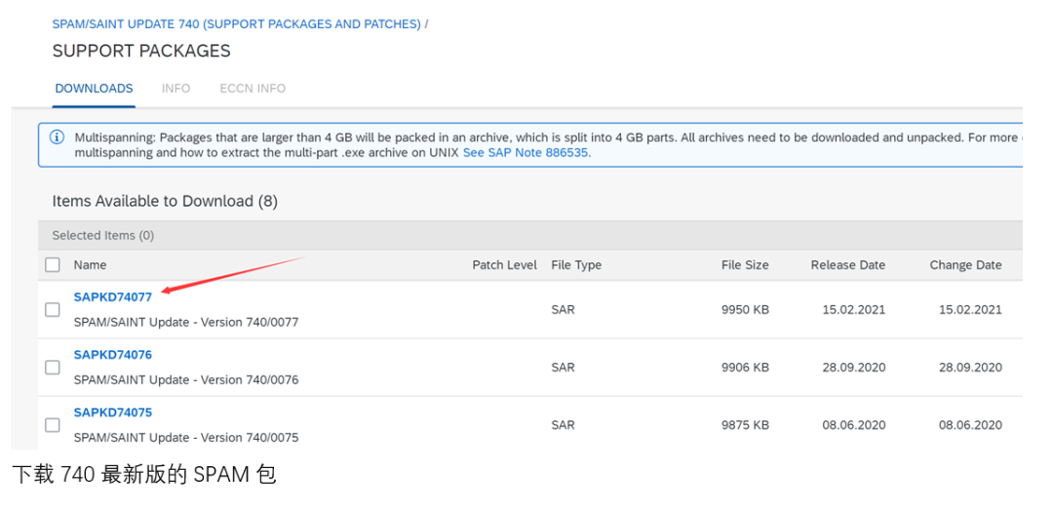This screenshot has width=1053, height=511.
Task: Click the File Size column header
Action: pos(745,264)
